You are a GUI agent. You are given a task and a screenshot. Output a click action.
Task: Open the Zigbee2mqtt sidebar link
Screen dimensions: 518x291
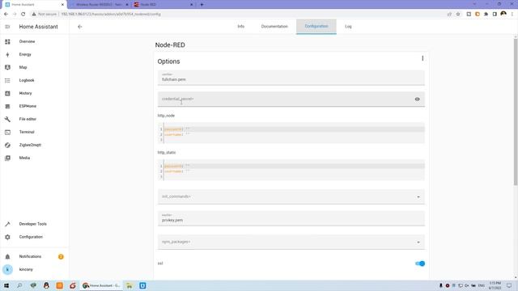[30, 145]
